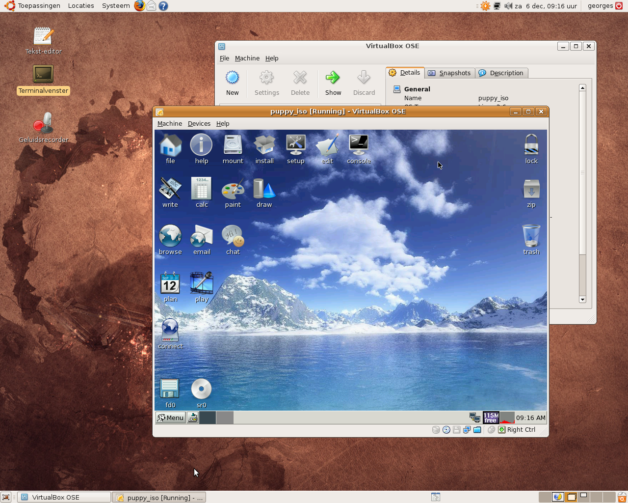Switch to the Snapshots tab

(x=450, y=73)
